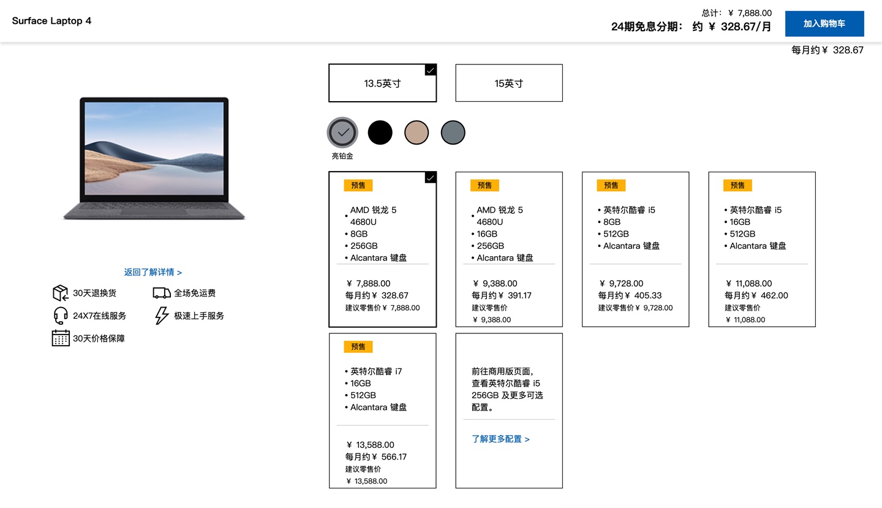Click the 加入购物车 button
882x508 pixels.
[824, 23]
